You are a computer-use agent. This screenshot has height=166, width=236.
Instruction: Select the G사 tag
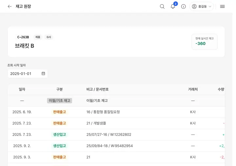point(49,37)
